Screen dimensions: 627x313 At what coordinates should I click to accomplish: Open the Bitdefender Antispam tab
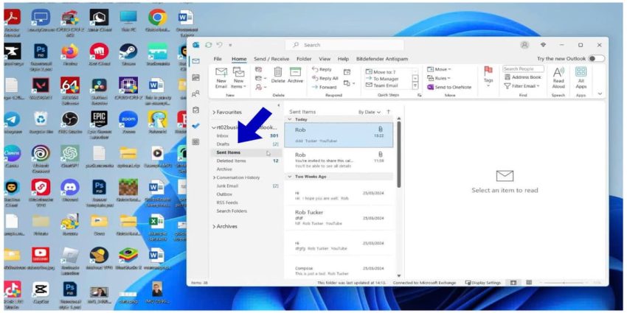382,59
